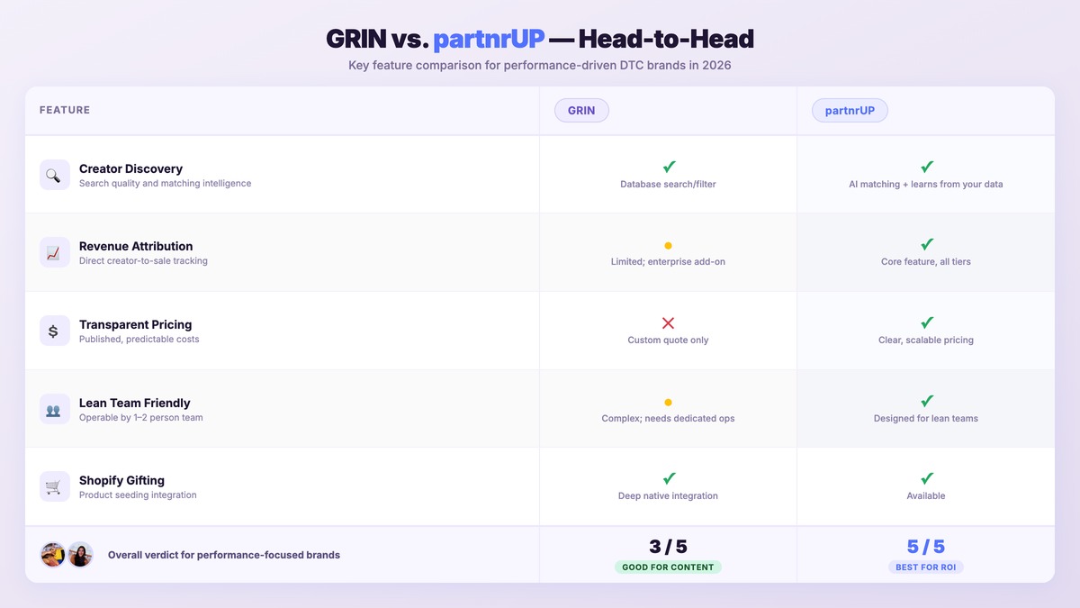Click the blue partnrUP word in the heading
The width and height of the screenshot is (1080, 608).
point(489,40)
